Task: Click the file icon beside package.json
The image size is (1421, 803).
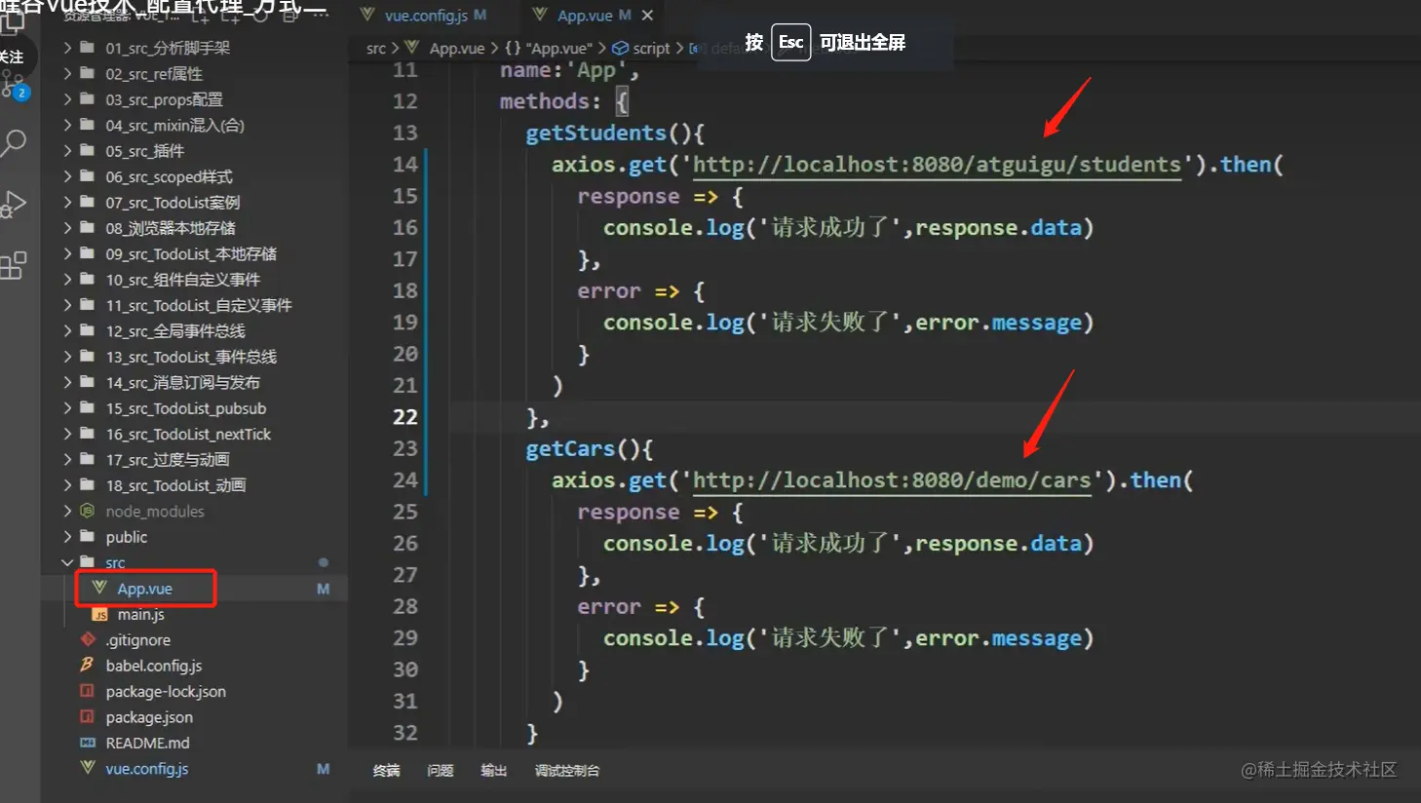Action: (x=88, y=716)
